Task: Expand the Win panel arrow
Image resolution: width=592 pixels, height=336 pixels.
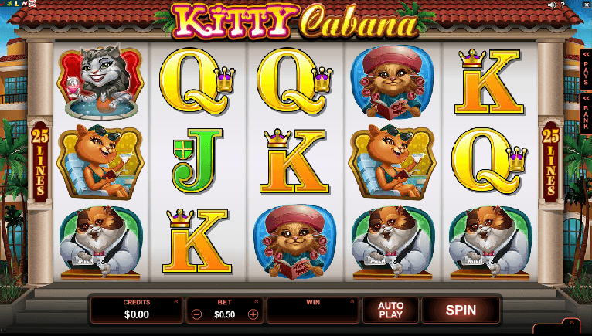Action: (x=352, y=301)
